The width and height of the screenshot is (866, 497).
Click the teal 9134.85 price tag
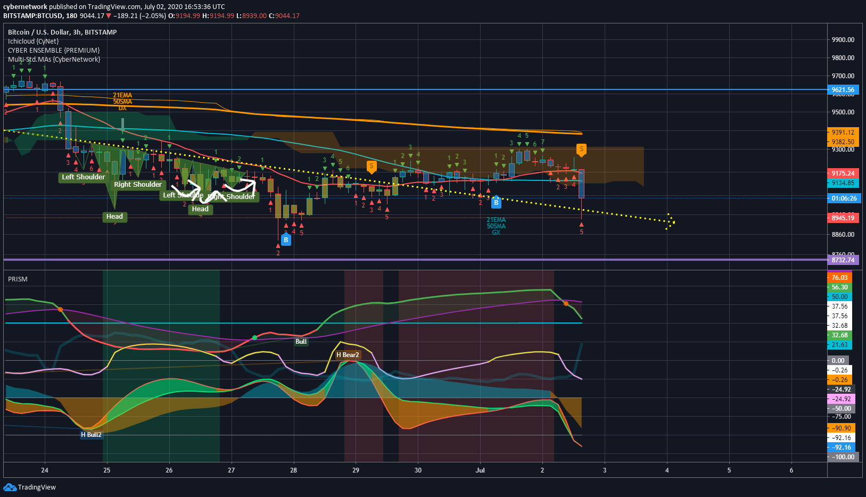click(843, 183)
